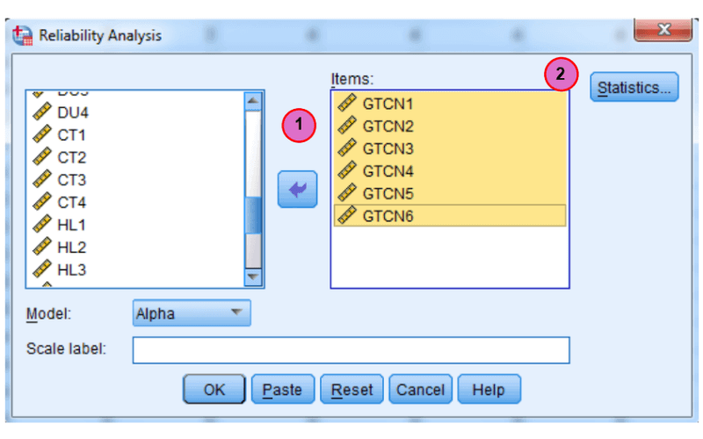Click the move-variable arrow button
This screenshot has height=439, width=703.
click(297, 189)
